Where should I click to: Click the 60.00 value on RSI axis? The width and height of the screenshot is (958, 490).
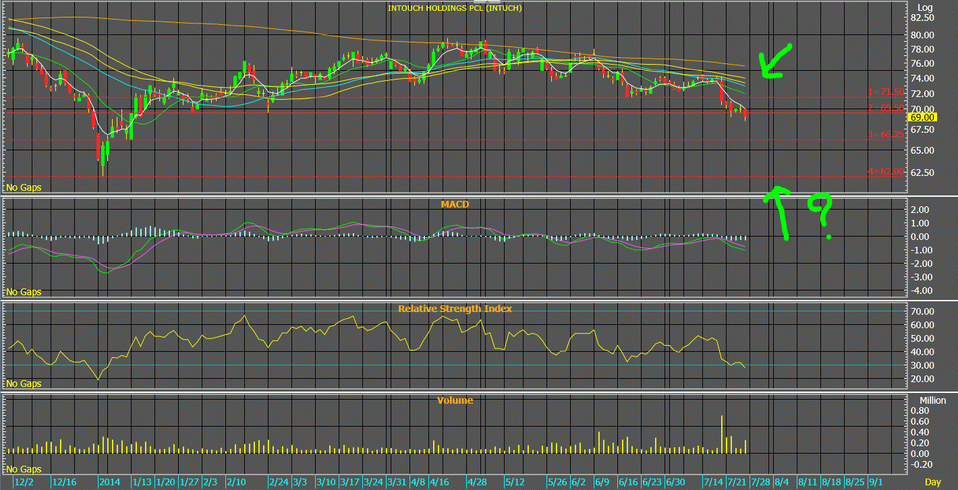pos(922,325)
